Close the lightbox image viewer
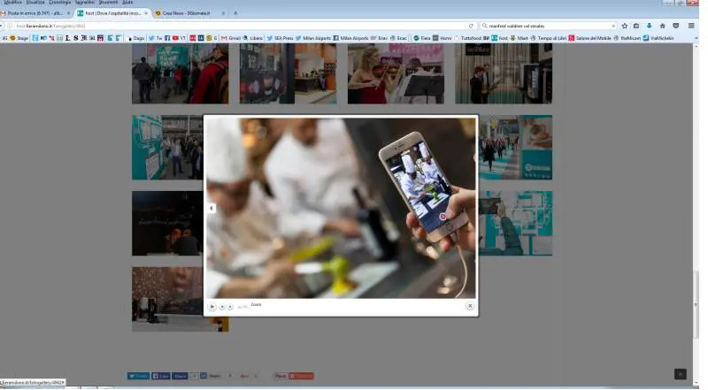The width and height of the screenshot is (708, 390). [470, 306]
